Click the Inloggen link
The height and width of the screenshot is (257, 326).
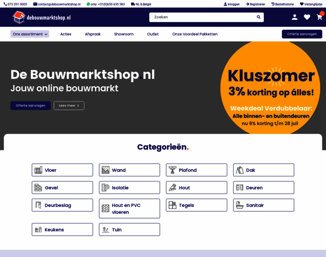click(x=232, y=4)
